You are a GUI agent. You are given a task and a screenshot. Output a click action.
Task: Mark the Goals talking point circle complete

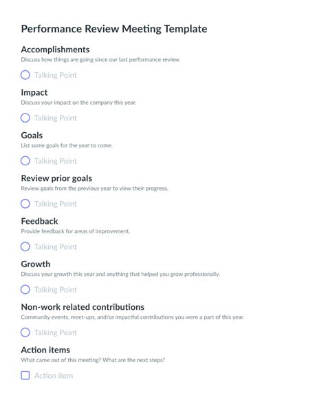[25, 161]
